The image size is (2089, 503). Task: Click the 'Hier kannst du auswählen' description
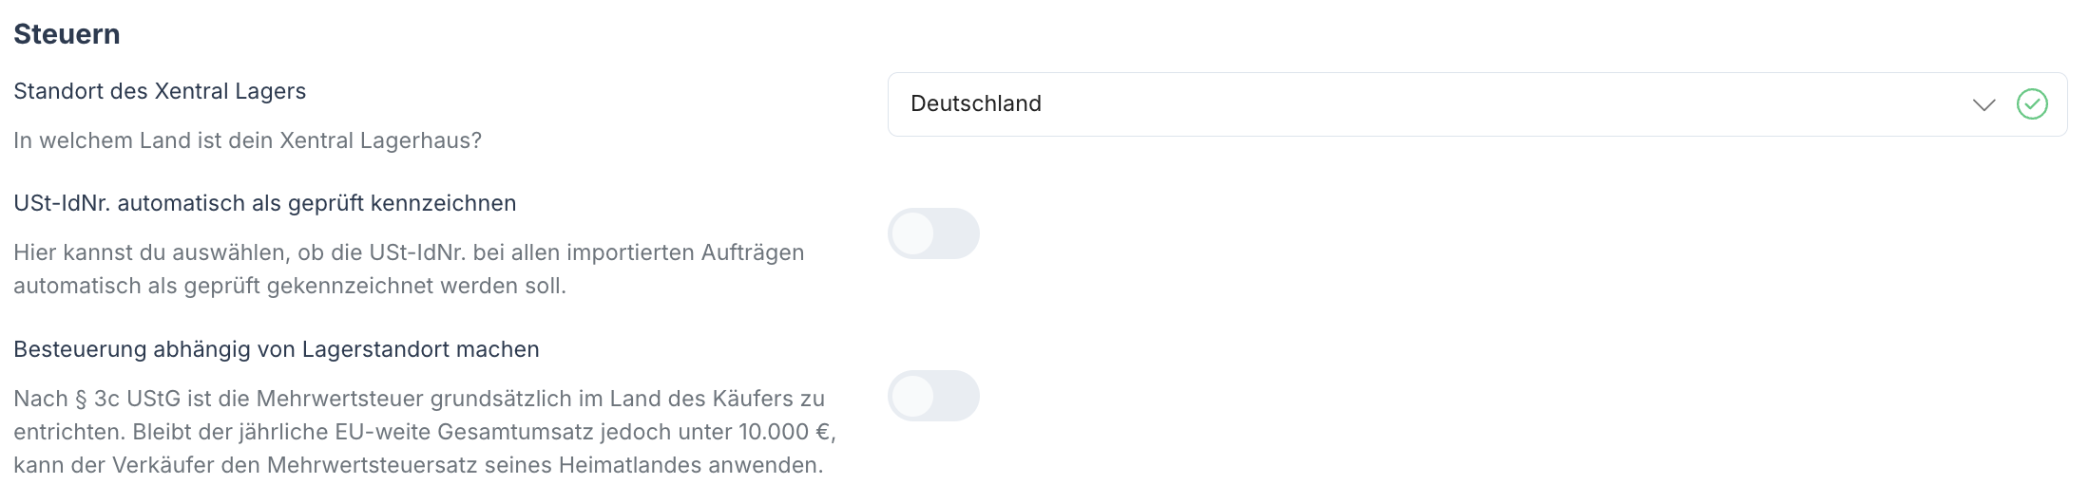click(x=409, y=252)
